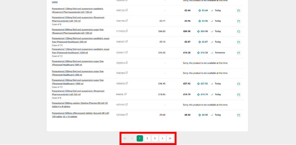Select the highlighted page 1 button
The width and height of the screenshot is (296, 145).
[140, 138]
